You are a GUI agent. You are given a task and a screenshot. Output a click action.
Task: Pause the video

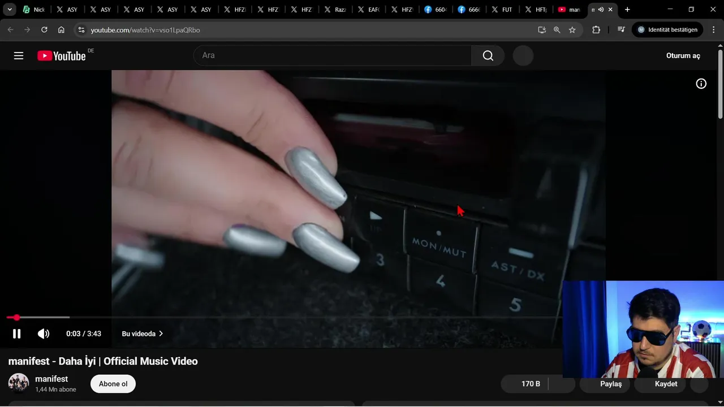tap(17, 334)
